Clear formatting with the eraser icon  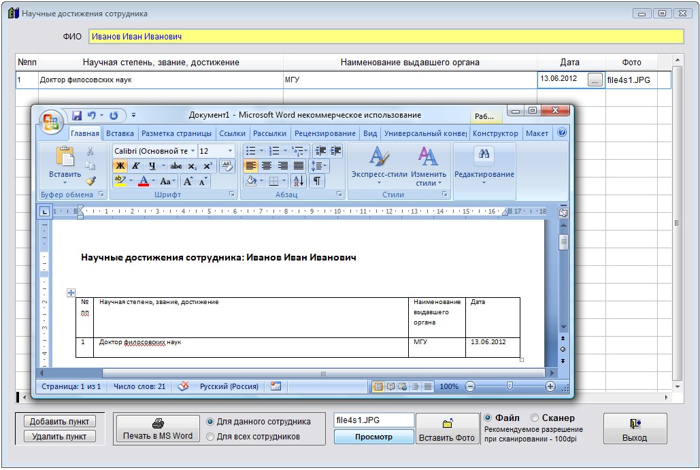pos(227,166)
